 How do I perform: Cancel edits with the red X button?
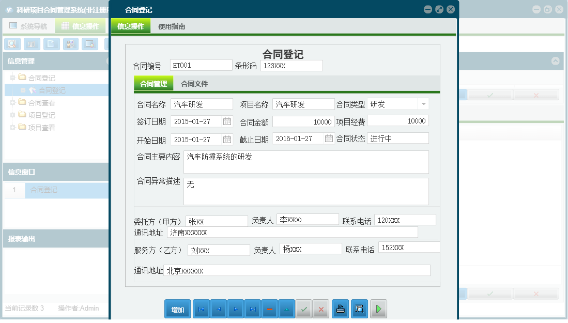click(321, 309)
